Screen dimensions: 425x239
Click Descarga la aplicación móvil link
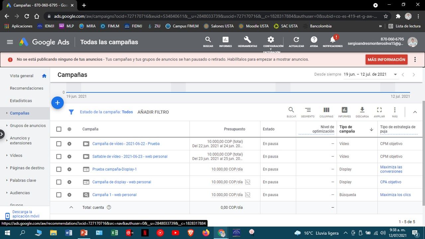tap(26, 215)
